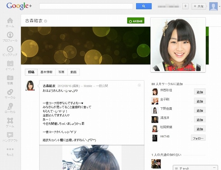Show more items via もっと
221x170 pixels.
(10, 152)
